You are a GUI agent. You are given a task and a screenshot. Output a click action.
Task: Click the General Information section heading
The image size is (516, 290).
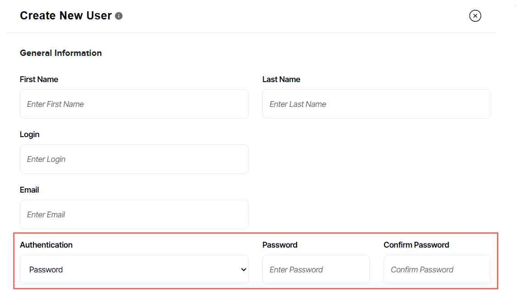(61, 53)
